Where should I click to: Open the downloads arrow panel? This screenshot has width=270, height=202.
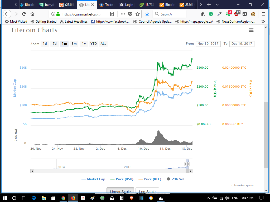click(147, 14)
